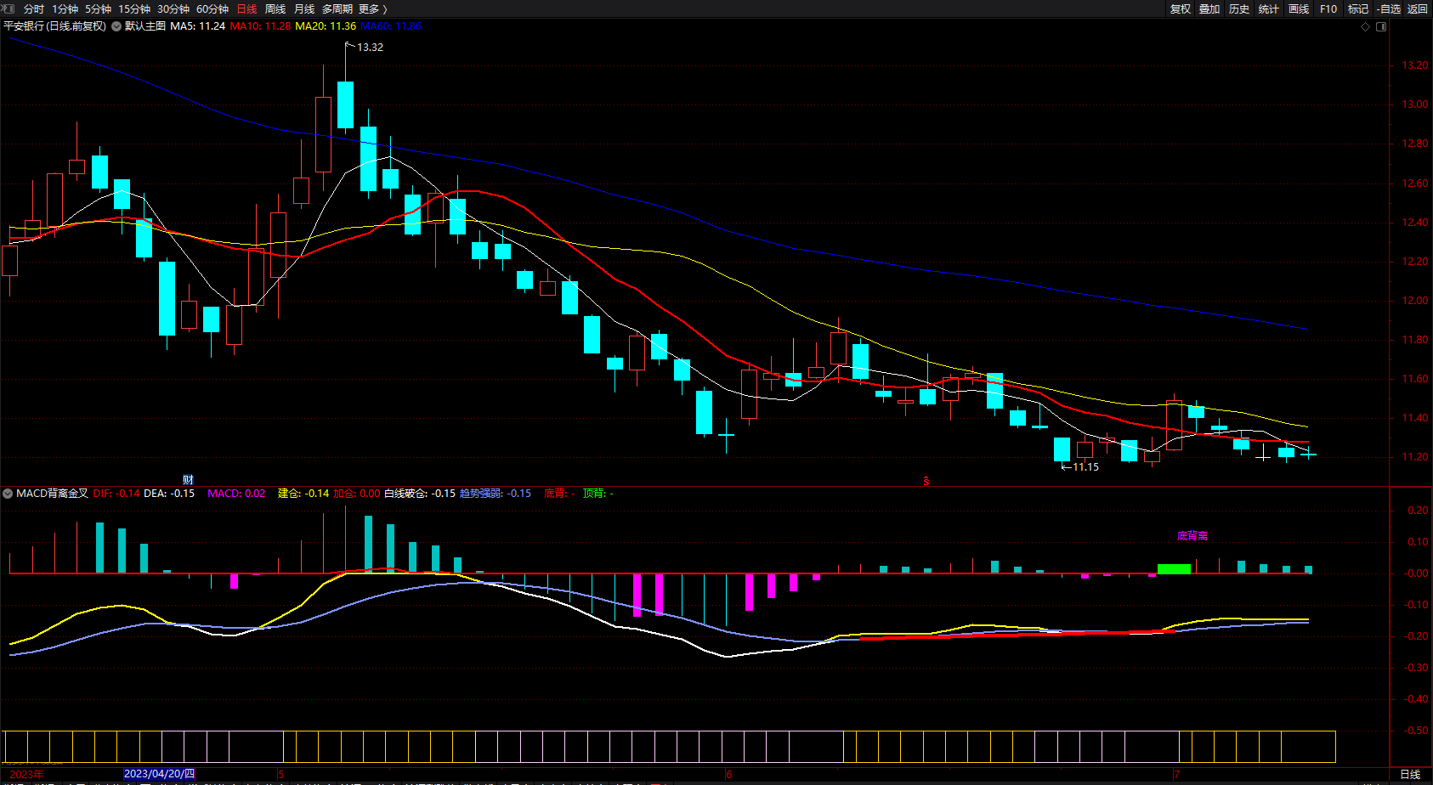This screenshot has height=785, width=1433.
Task: Expand the 更多 periods menu
Action: tap(372, 9)
